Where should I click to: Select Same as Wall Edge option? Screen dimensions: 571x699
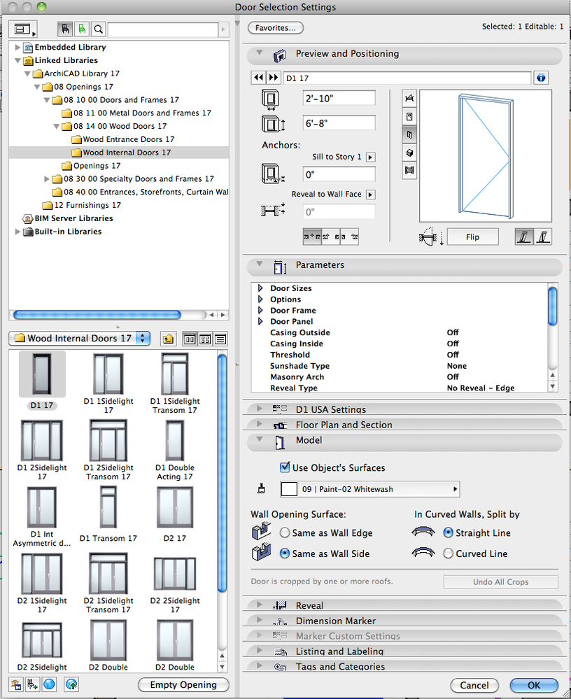pos(285,532)
